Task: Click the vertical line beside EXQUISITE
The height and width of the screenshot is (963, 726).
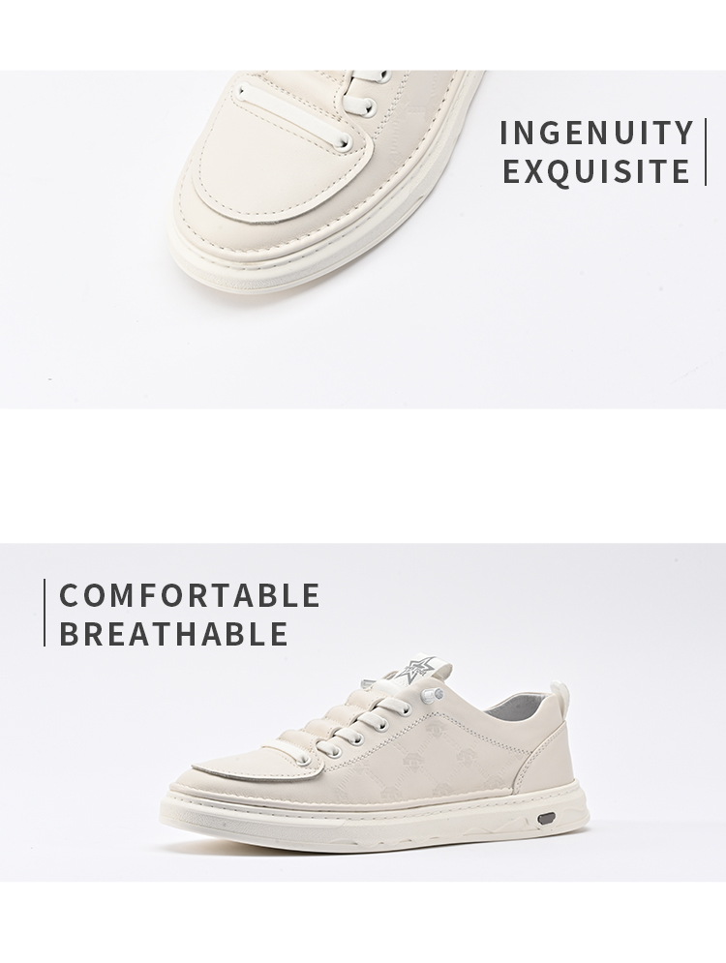Action: (x=706, y=152)
